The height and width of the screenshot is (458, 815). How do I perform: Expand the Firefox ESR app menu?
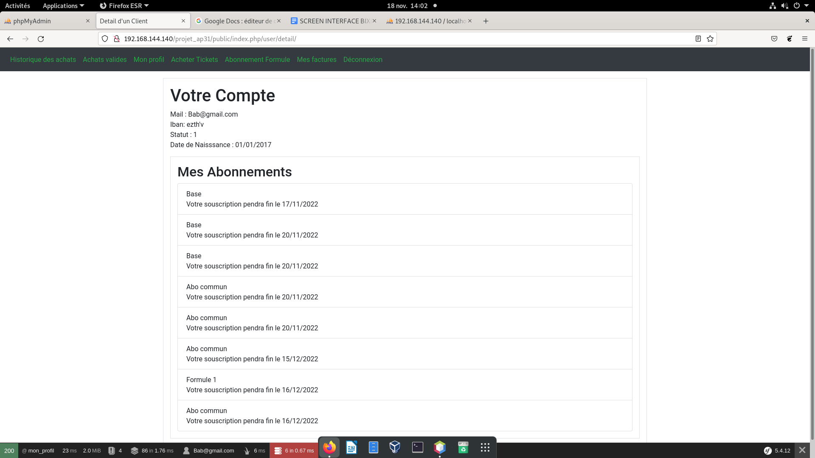pyautogui.click(x=124, y=6)
